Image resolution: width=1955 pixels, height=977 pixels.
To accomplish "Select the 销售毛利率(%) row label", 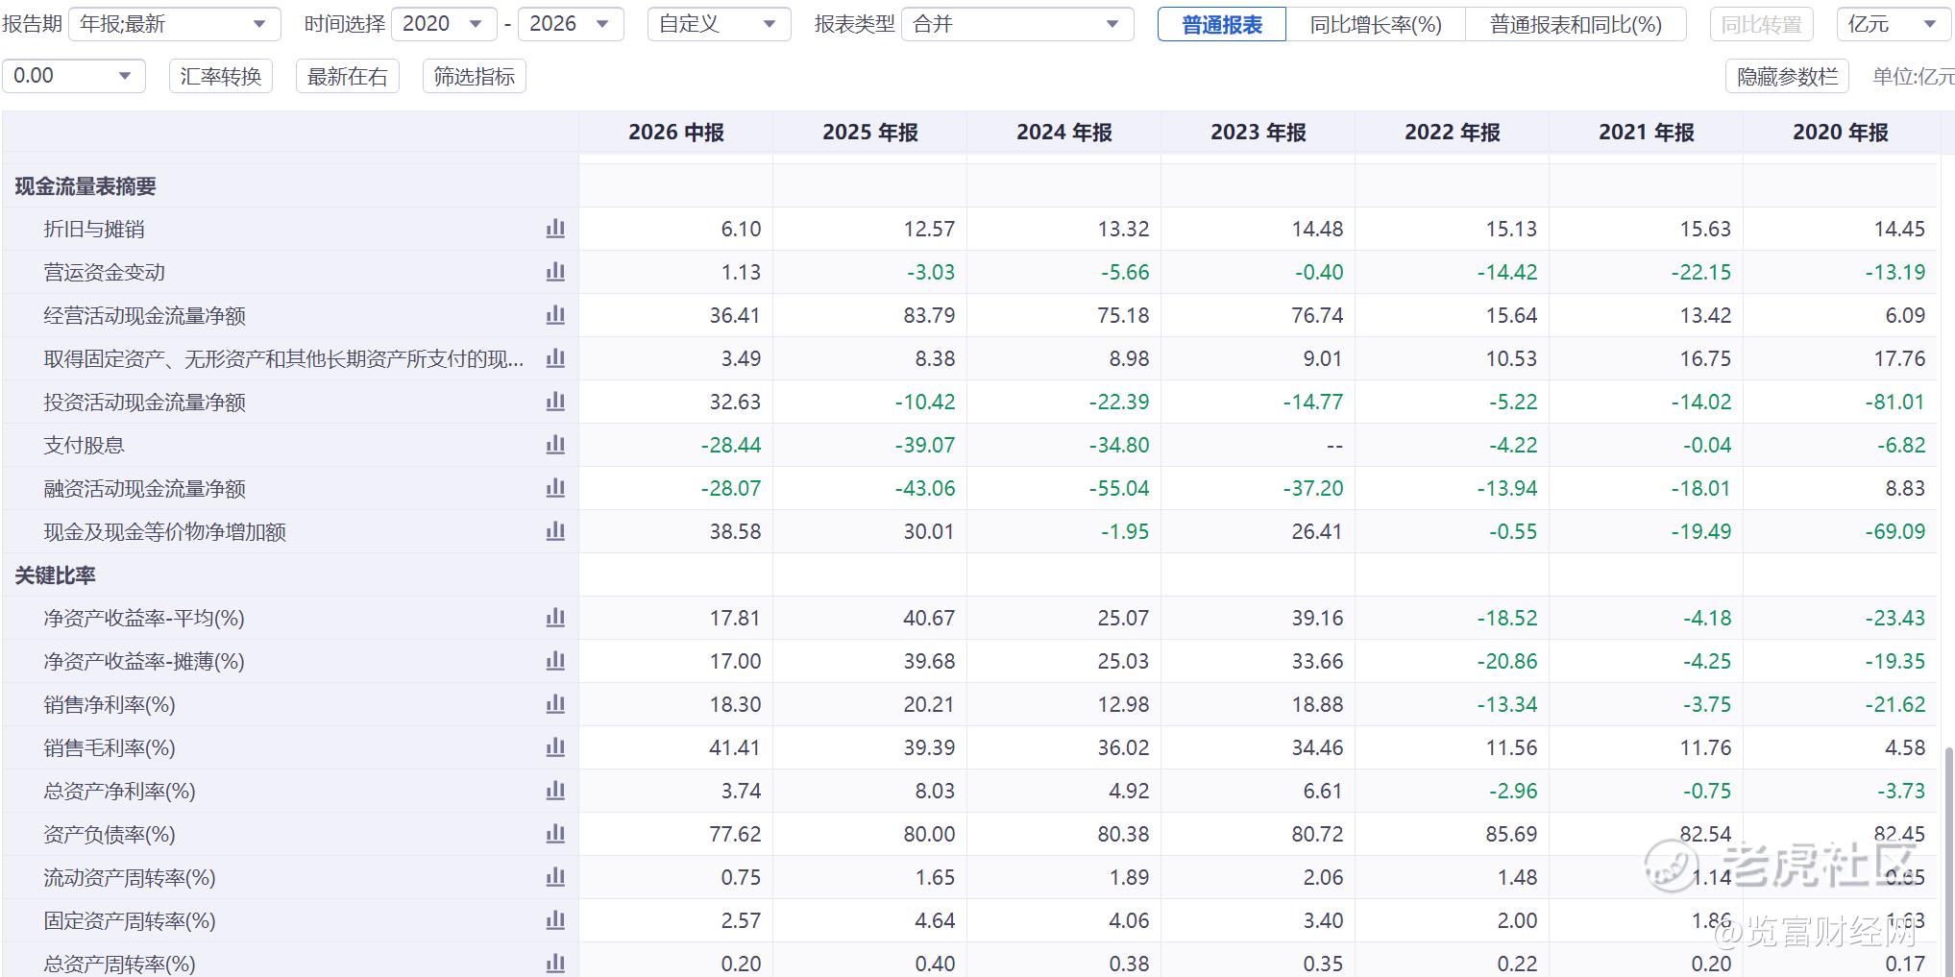I will 110,747.
